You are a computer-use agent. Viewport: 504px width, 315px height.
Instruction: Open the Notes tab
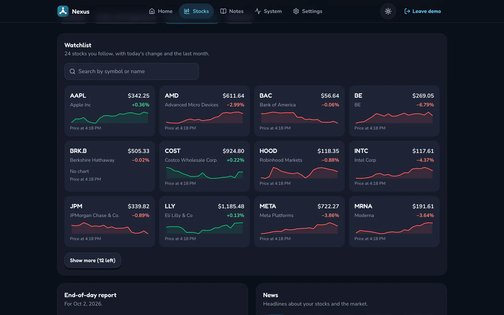tap(232, 11)
